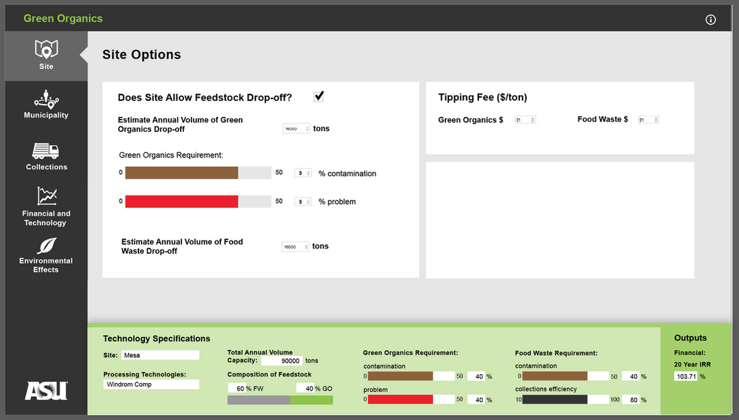Adjust Green Organics tipping fee stepper

[525, 120]
